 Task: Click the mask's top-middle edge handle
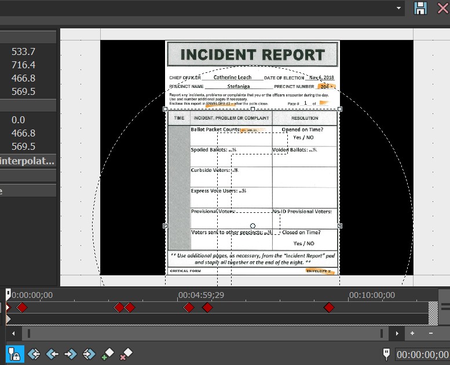coord(253,109)
